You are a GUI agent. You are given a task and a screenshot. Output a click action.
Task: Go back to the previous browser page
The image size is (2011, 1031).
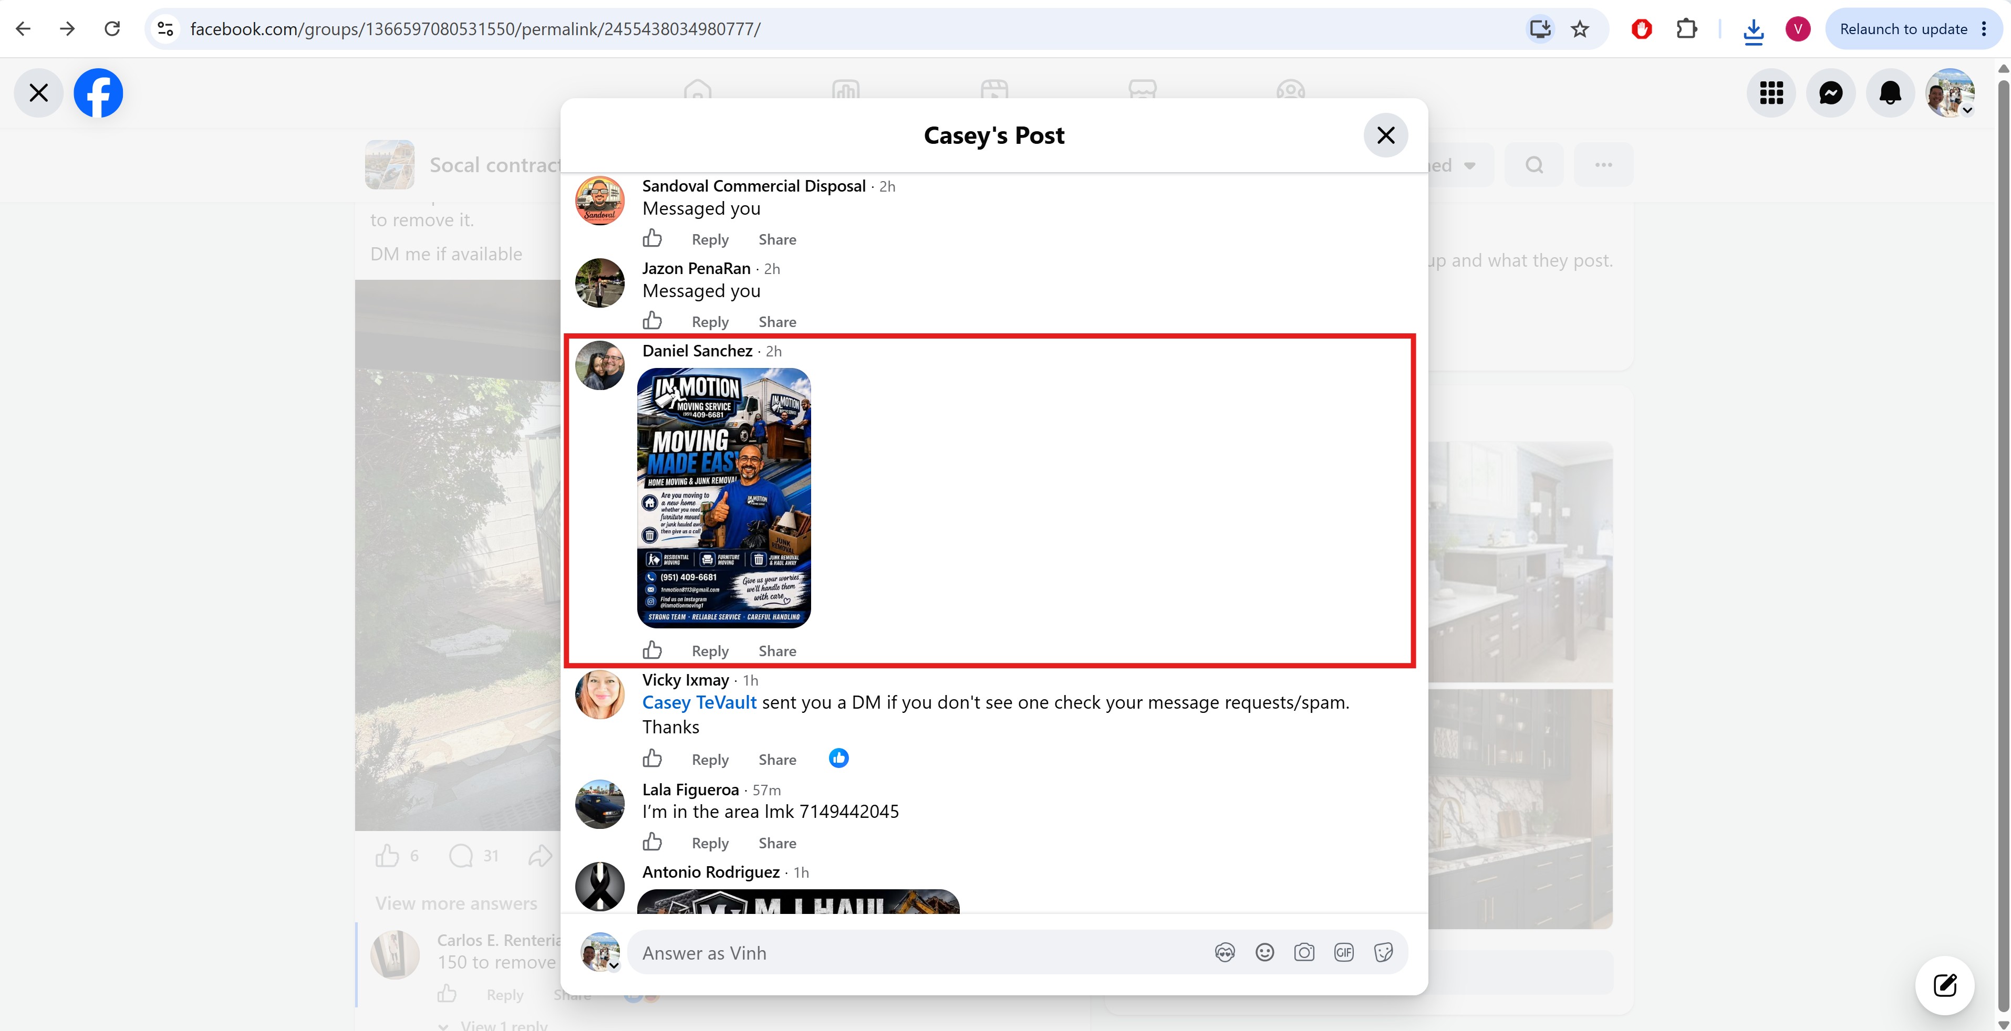(x=24, y=29)
